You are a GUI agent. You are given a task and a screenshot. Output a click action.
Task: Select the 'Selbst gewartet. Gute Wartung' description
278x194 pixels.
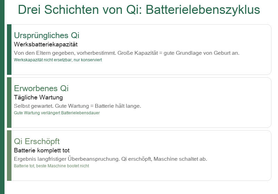coord(77,106)
